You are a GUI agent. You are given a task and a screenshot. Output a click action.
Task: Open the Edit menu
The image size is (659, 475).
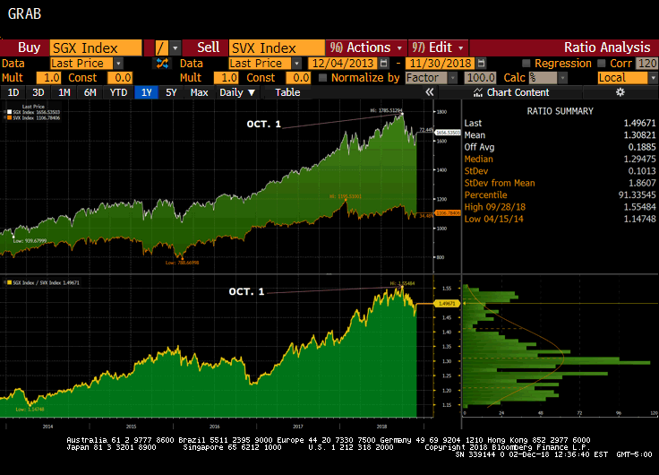(x=438, y=47)
